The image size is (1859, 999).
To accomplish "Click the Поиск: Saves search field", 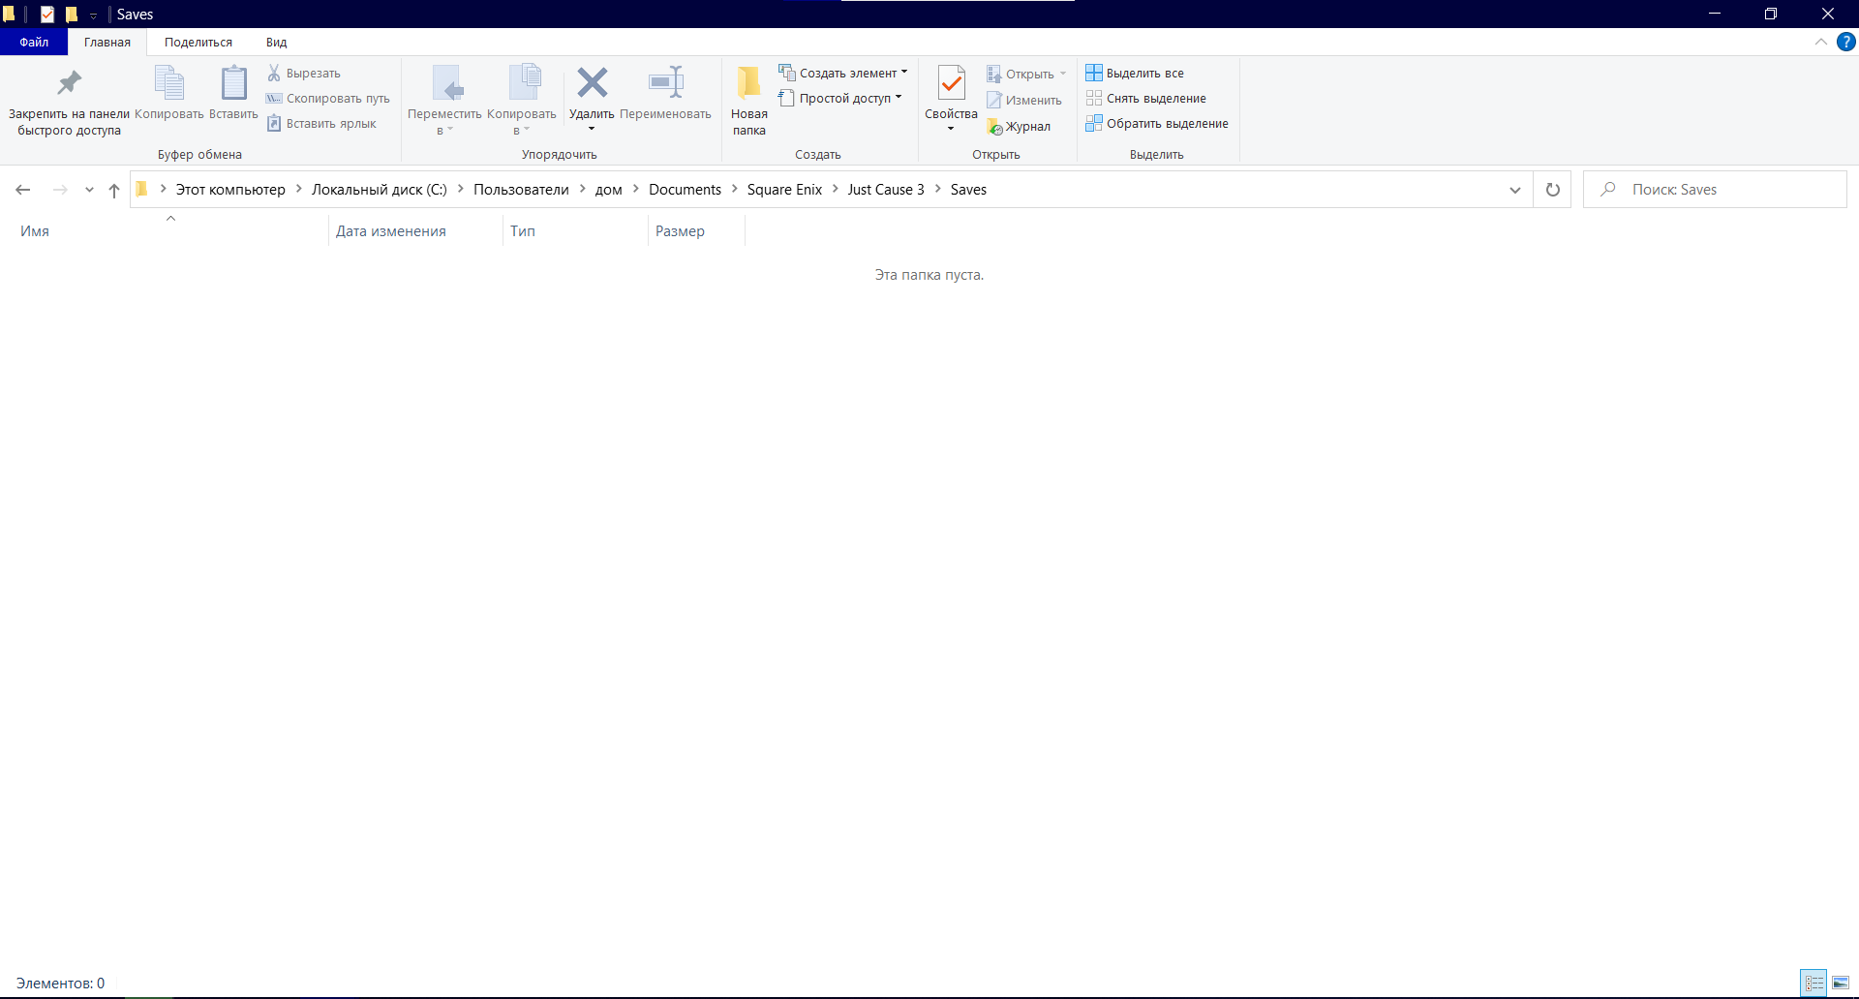I will (1715, 190).
